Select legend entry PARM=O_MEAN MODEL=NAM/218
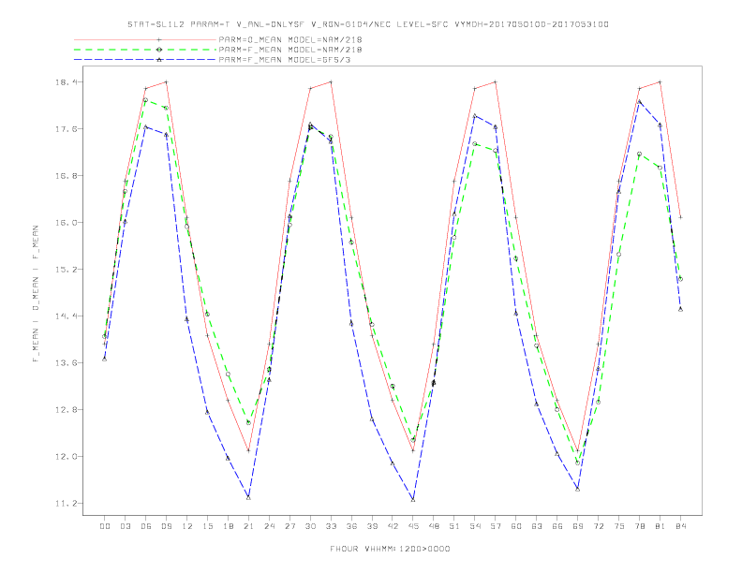Screen dimensions: 742x573 290,39
